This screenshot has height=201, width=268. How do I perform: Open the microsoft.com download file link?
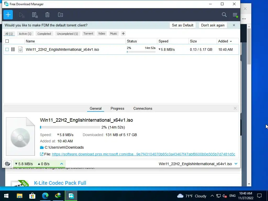pos(144,154)
